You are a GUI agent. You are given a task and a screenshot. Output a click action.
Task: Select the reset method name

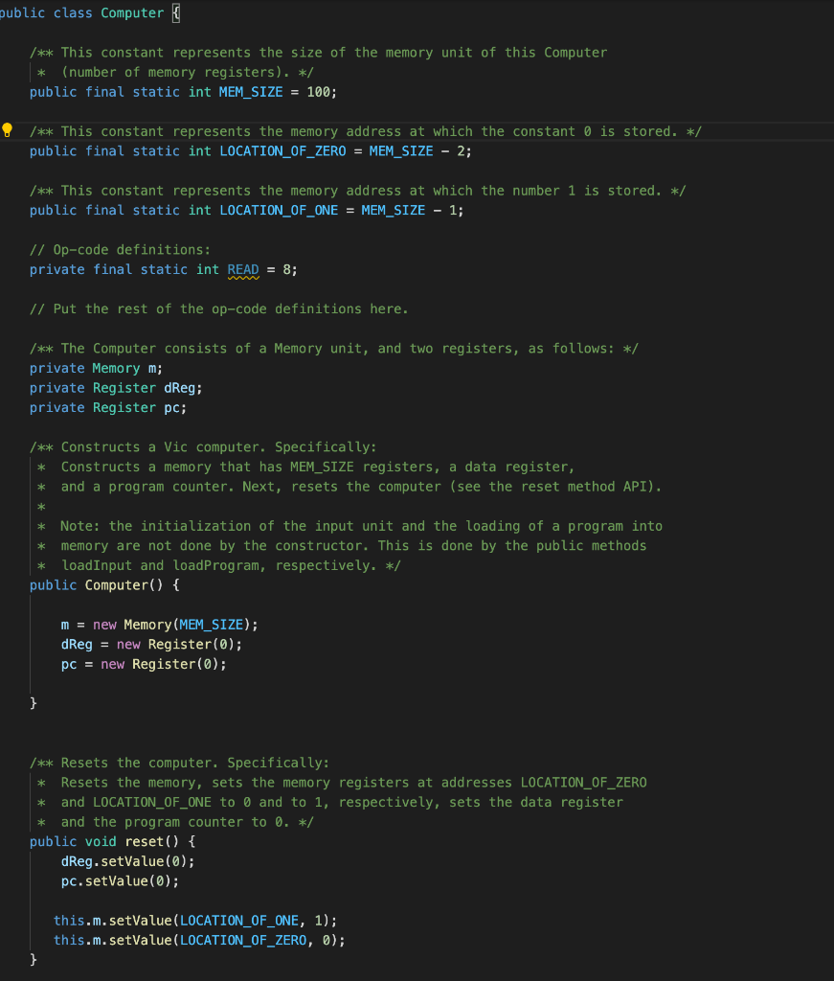(146, 841)
